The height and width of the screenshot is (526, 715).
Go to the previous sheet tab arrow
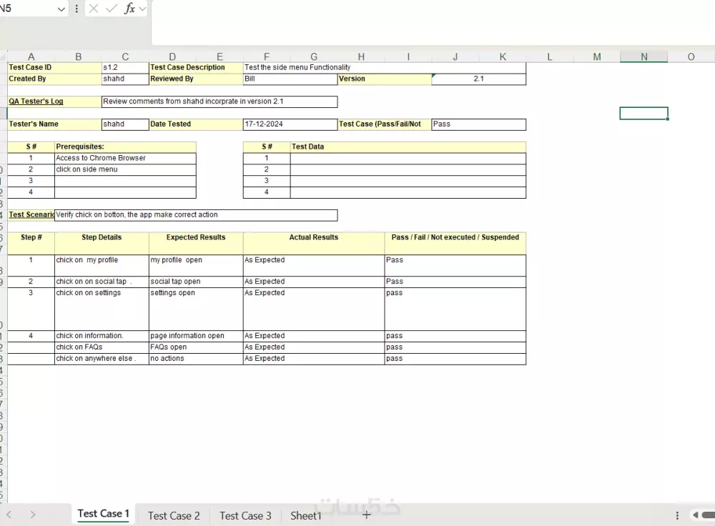point(9,515)
